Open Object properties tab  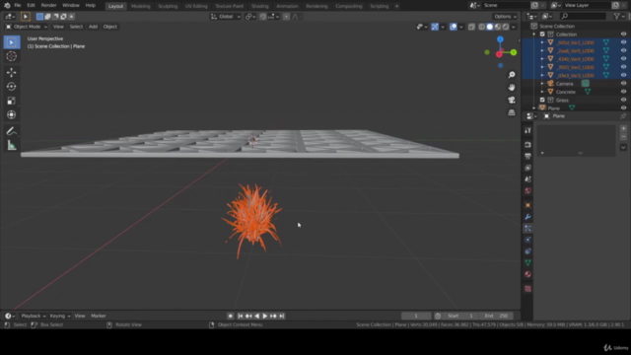pos(528,205)
